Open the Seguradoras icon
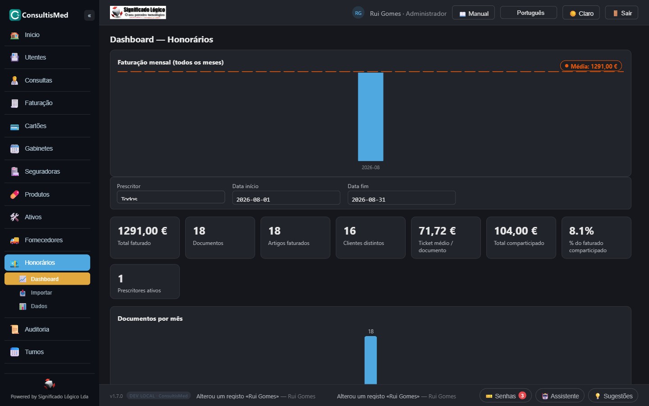The height and width of the screenshot is (406, 649). 15,172
